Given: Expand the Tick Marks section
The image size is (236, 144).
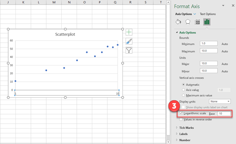Looking at the screenshot, I should pos(177,127).
